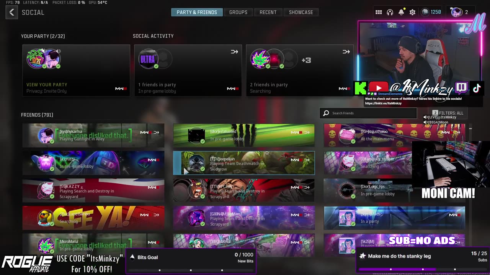Switch to the Showcase tab

[x=301, y=12]
